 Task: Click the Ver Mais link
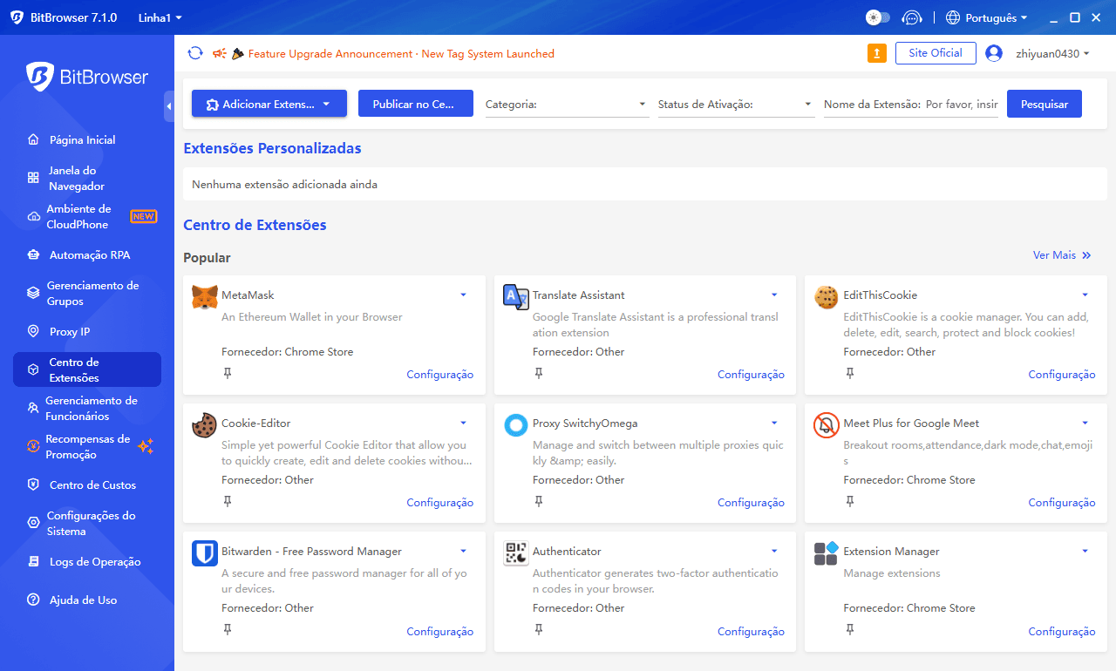coord(1062,254)
